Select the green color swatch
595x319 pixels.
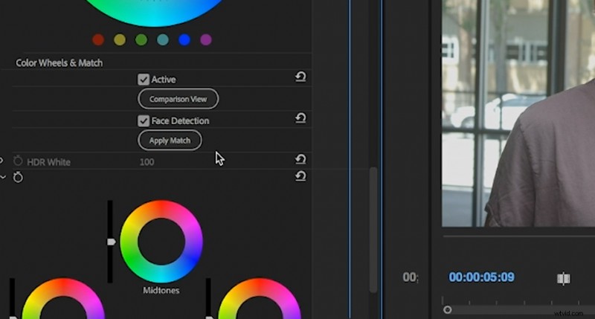pyautogui.click(x=141, y=40)
